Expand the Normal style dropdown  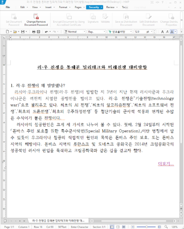[x=84, y=32]
